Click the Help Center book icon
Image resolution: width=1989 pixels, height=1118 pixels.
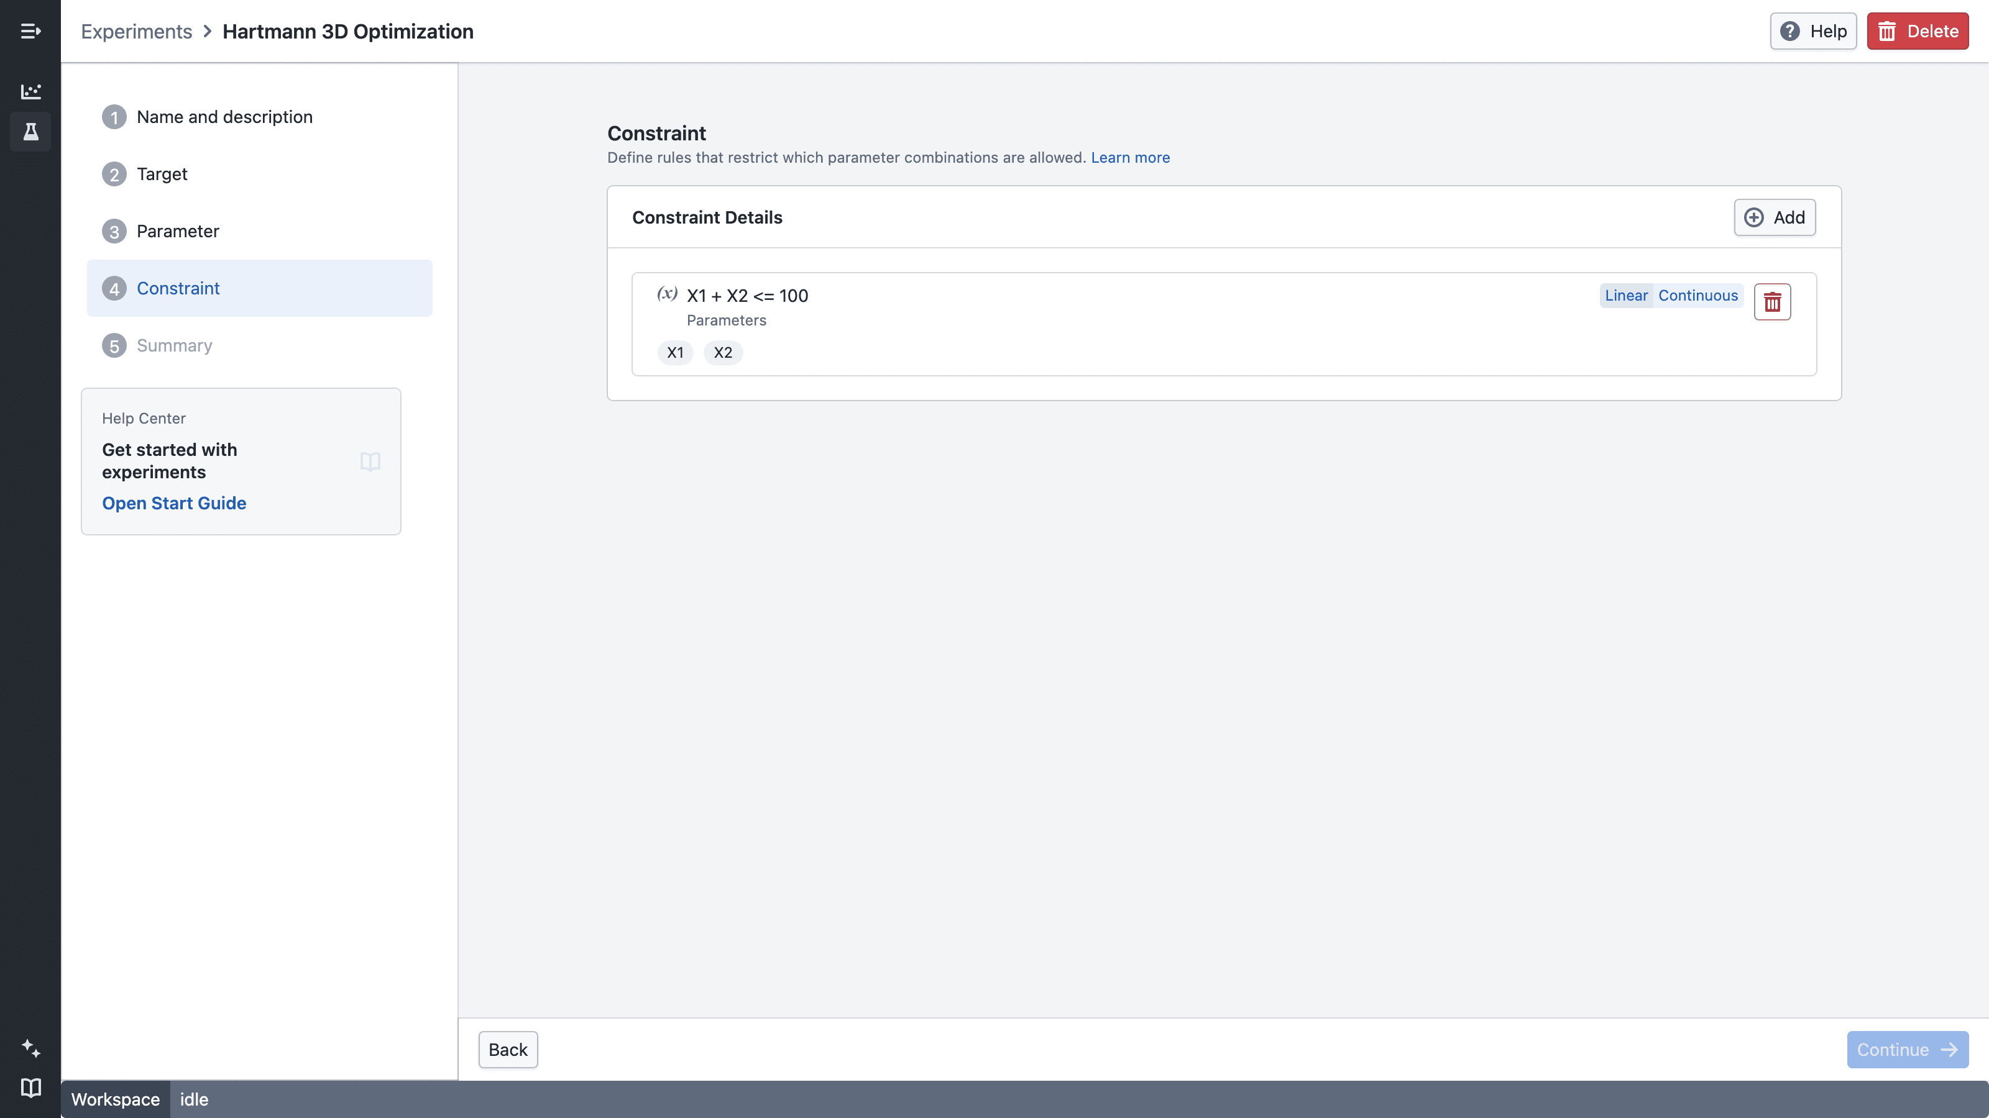370,461
